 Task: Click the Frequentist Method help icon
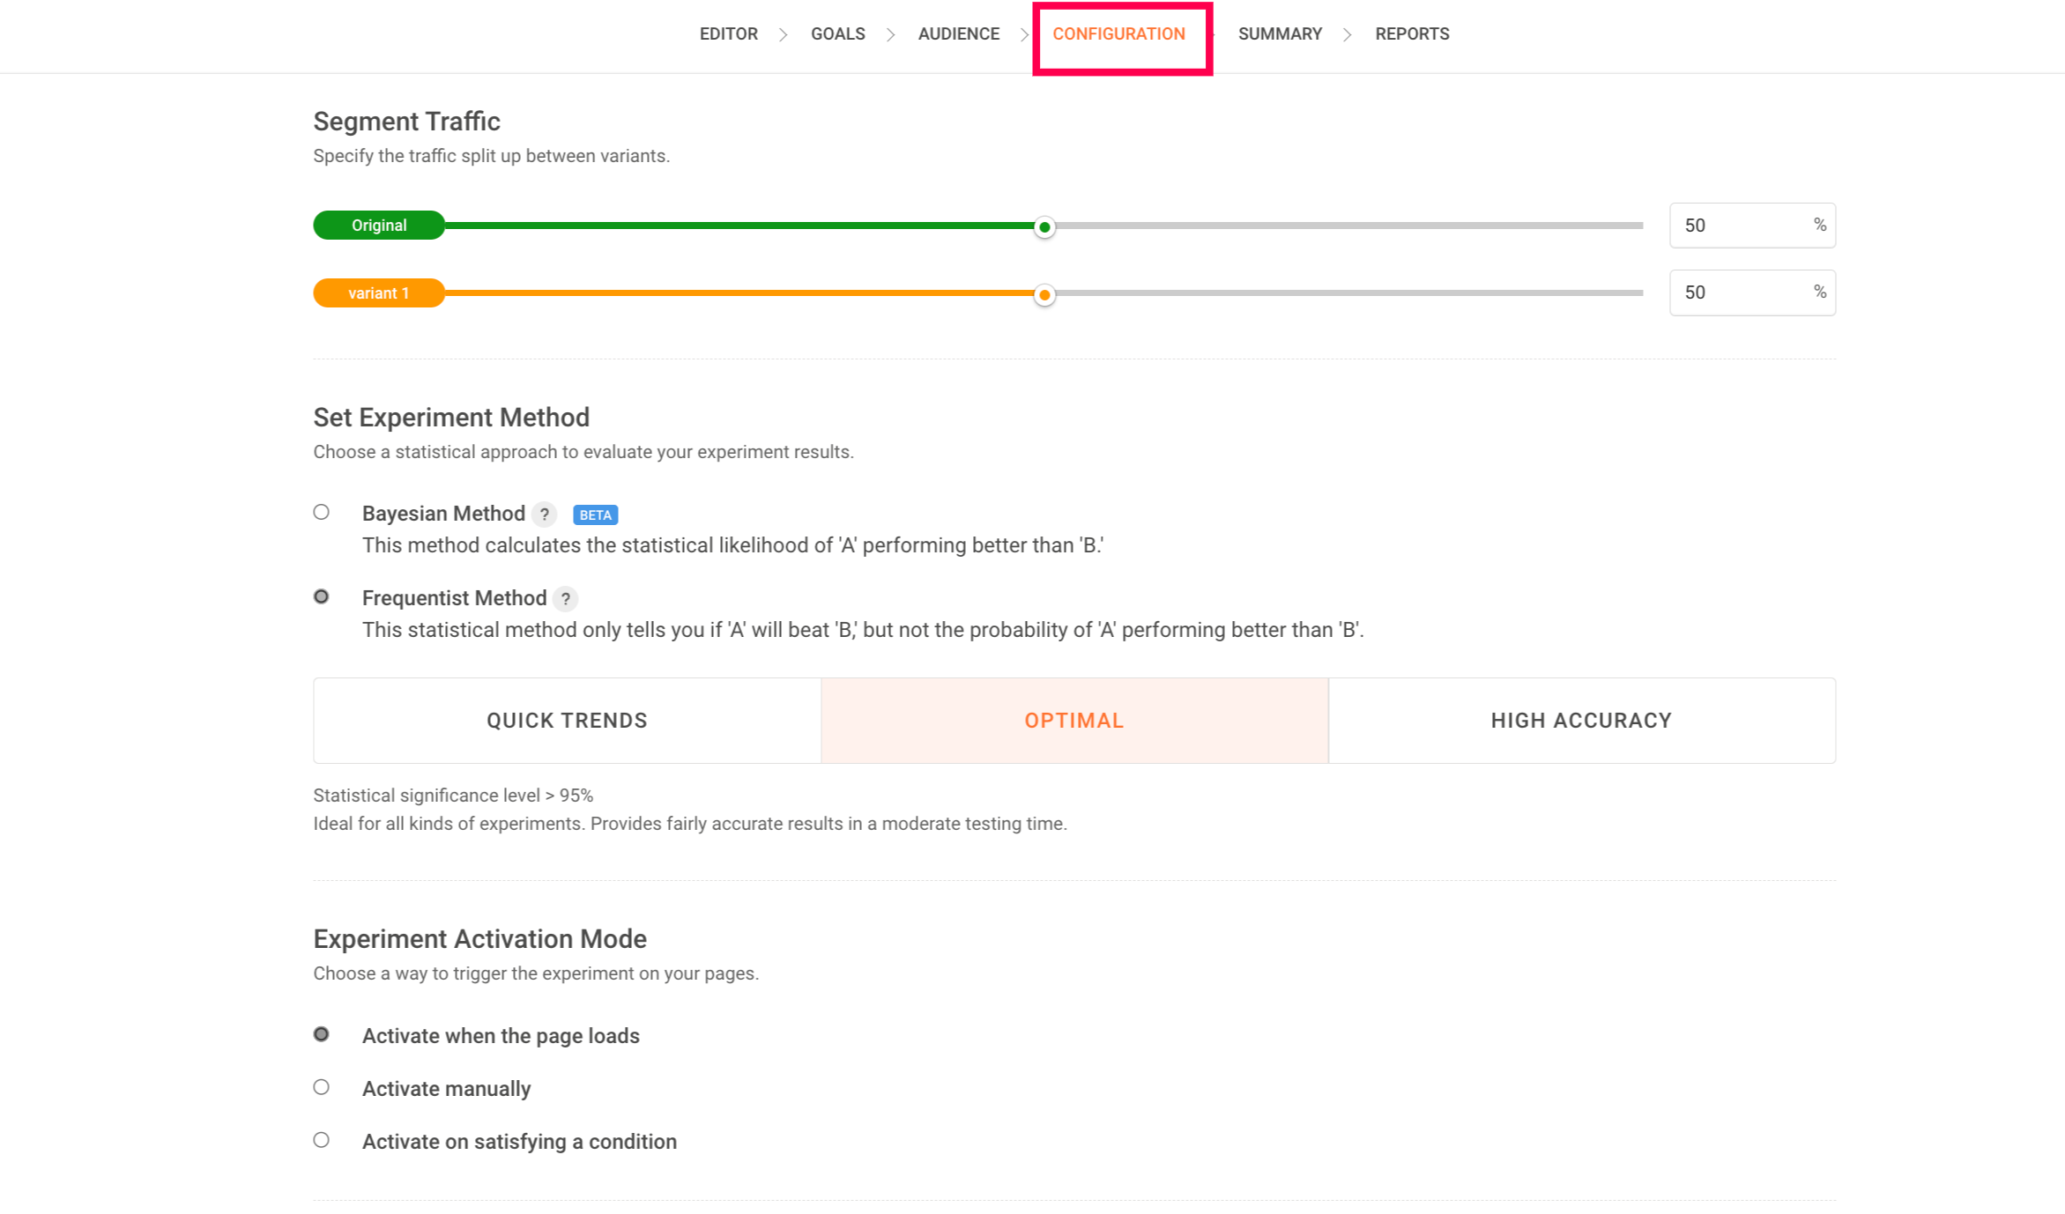click(565, 599)
